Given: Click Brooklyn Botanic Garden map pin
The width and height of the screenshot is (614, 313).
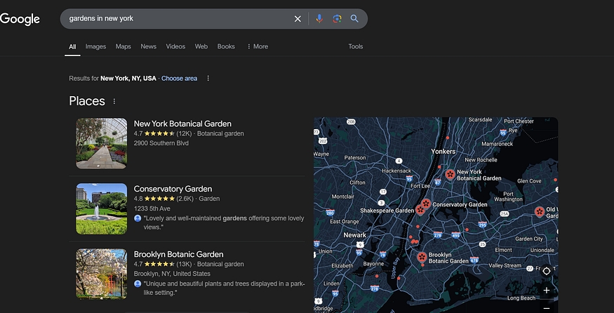Looking at the screenshot, I should [422, 258].
